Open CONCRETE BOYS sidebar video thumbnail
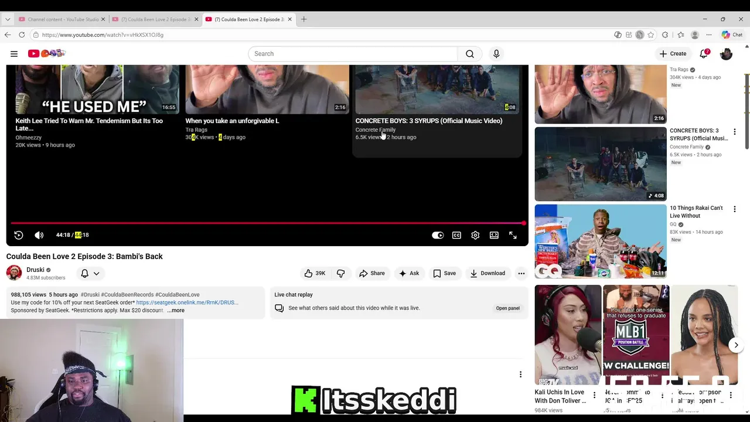This screenshot has height=422, width=750. coord(600,164)
